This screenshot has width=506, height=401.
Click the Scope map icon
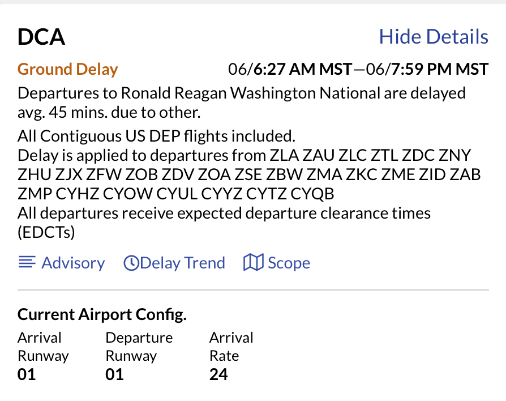pyautogui.click(x=253, y=263)
